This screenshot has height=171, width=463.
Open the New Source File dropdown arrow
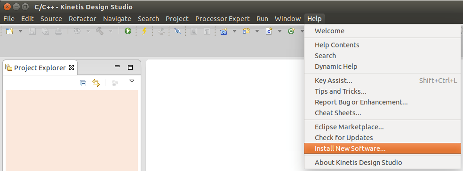(x=279, y=31)
